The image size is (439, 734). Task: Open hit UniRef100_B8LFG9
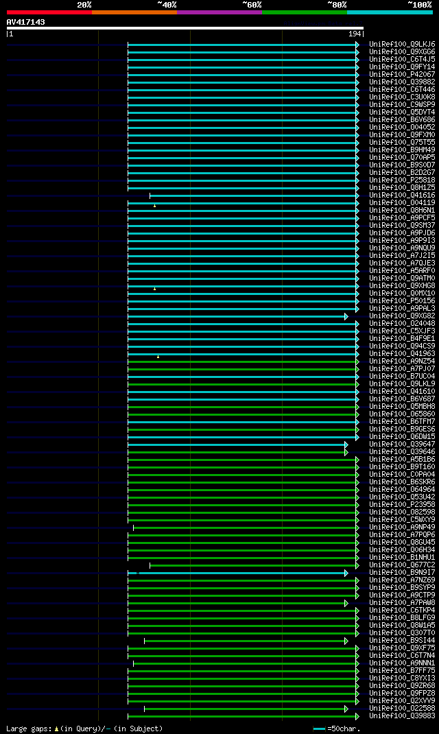[402, 617]
